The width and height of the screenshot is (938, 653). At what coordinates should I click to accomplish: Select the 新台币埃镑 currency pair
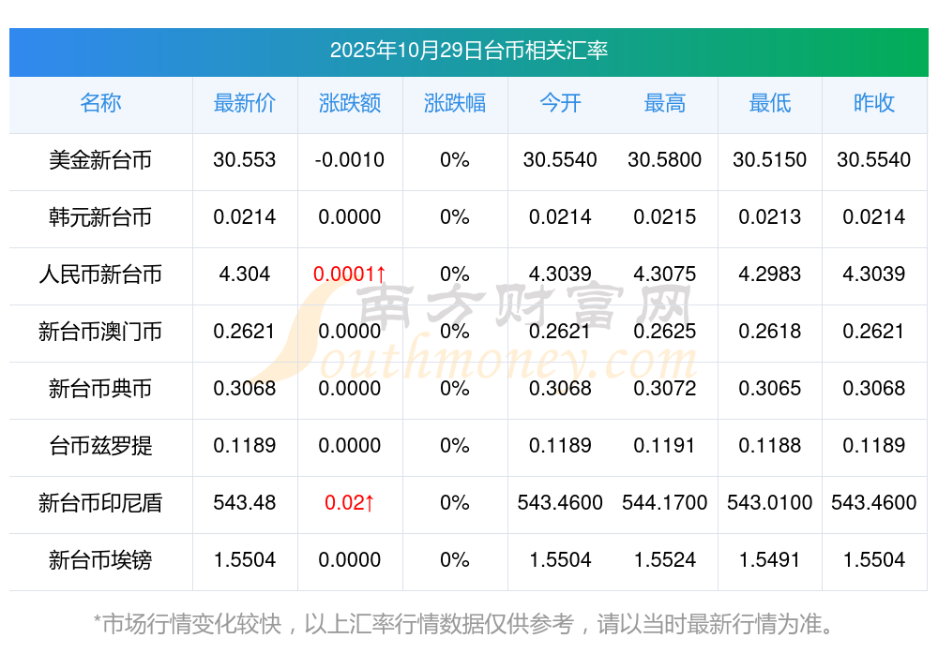(100, 560)
